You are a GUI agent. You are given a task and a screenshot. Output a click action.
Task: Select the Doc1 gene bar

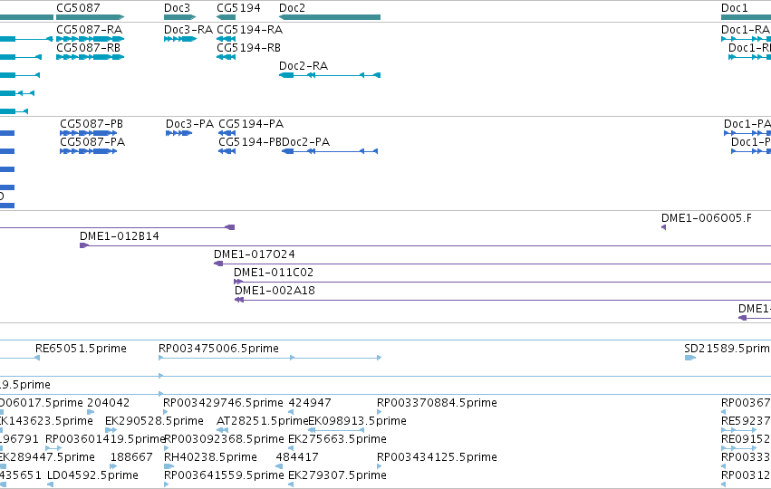[x=746, y=17]
